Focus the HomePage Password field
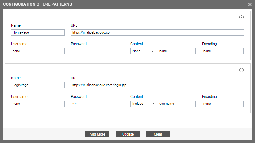 [97, 51]
